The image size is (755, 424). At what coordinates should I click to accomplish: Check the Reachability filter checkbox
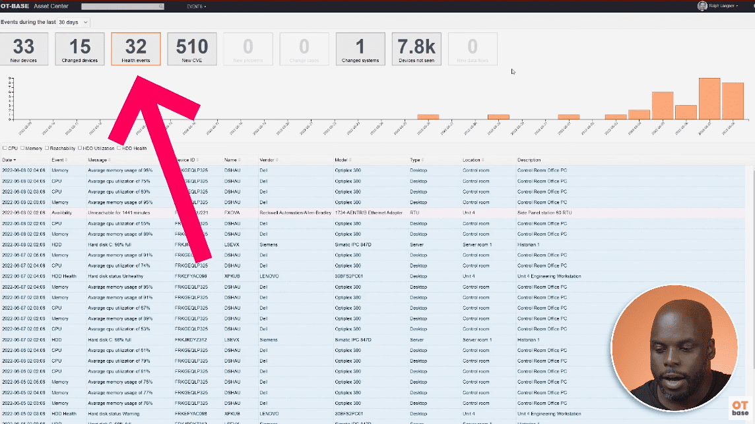point(48,149)
